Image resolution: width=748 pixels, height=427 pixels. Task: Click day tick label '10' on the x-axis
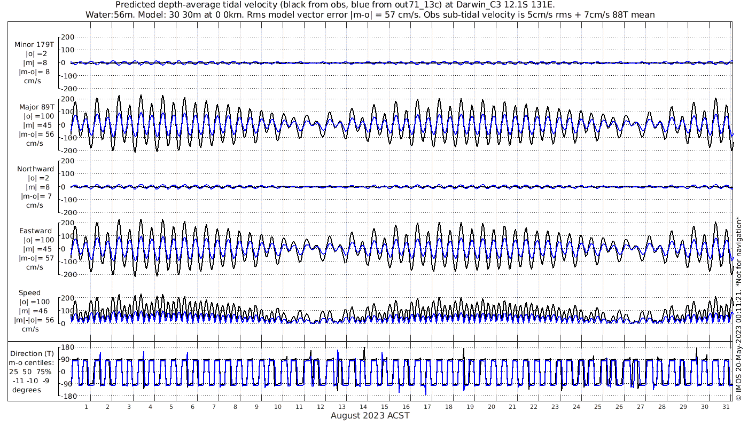[x=278, y=407]
